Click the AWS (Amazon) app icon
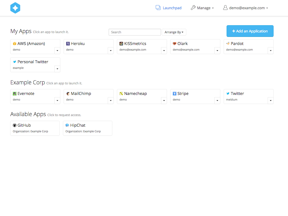This screenshot has width=288, height=216. click(15, 44)
